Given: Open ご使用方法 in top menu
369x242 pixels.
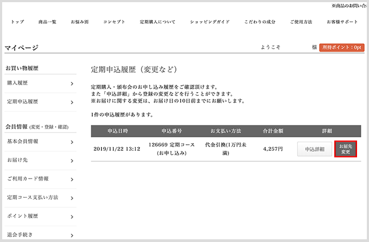Looking at the screenshot, I should pyautogui.click(x=301, y=22).
